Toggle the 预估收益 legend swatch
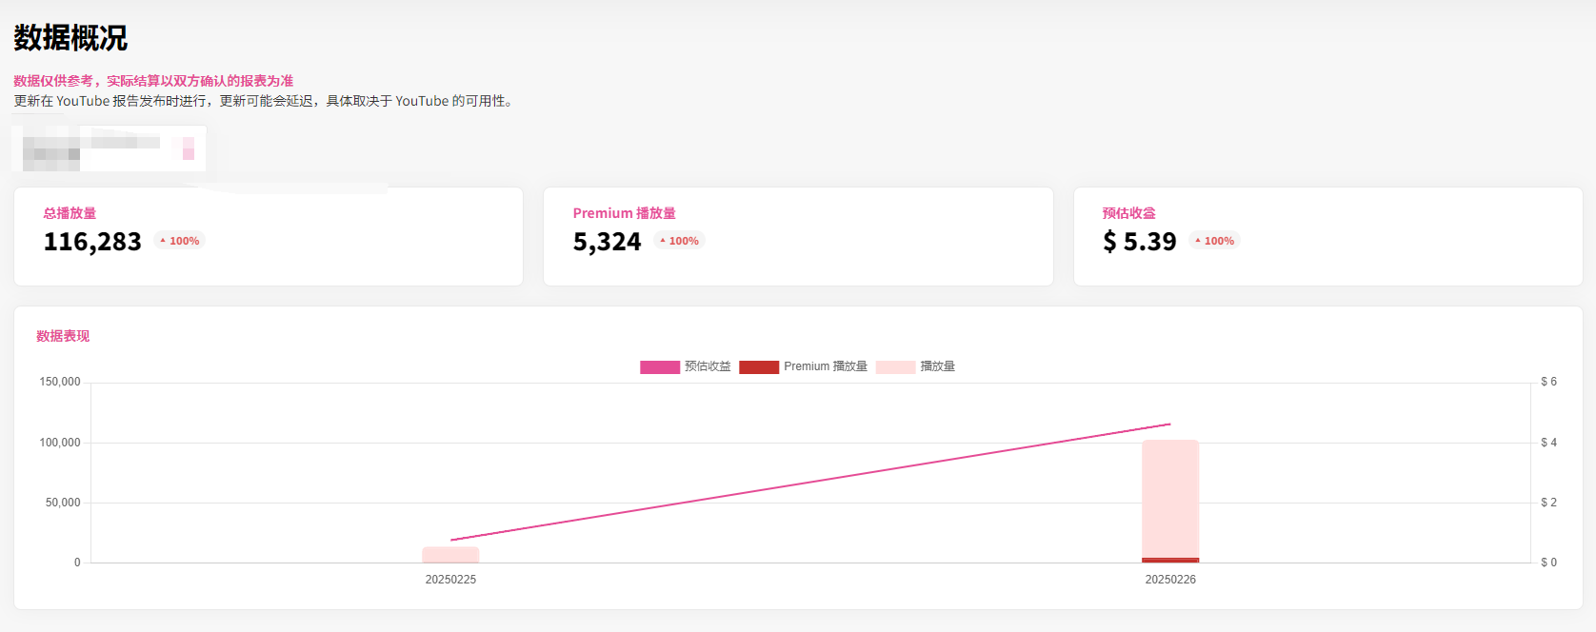 [659, 367]
